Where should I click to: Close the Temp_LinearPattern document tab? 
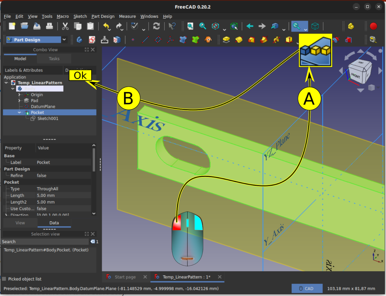[220, 277]
